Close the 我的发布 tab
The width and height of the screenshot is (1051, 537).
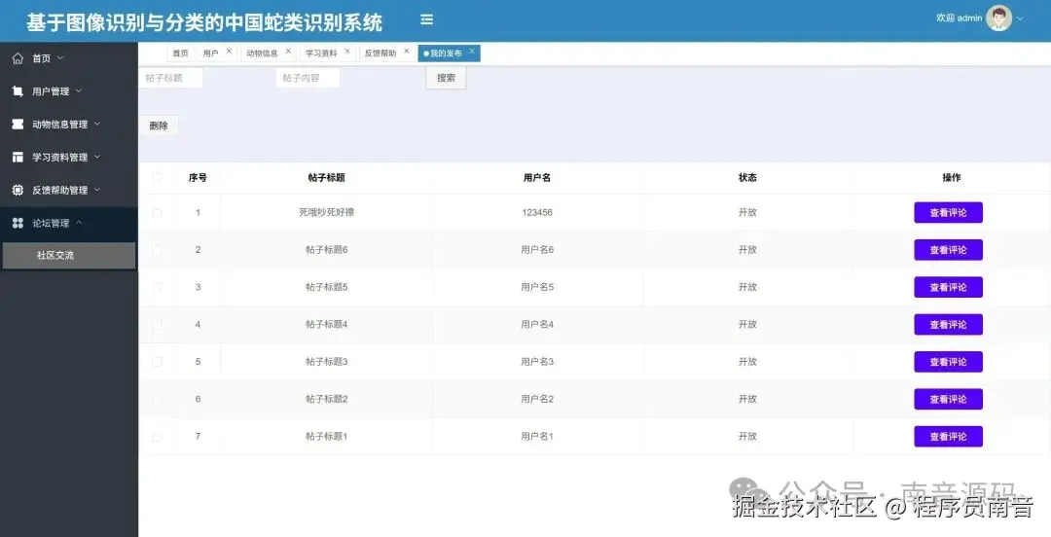472,51
